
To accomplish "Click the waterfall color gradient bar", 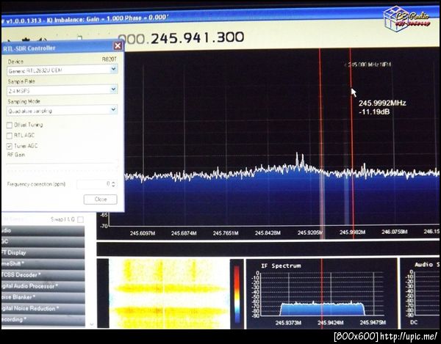I will pos(237,293).
